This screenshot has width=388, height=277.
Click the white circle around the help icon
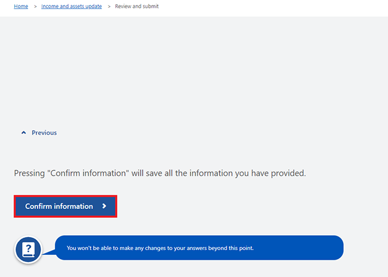[28, 250]
